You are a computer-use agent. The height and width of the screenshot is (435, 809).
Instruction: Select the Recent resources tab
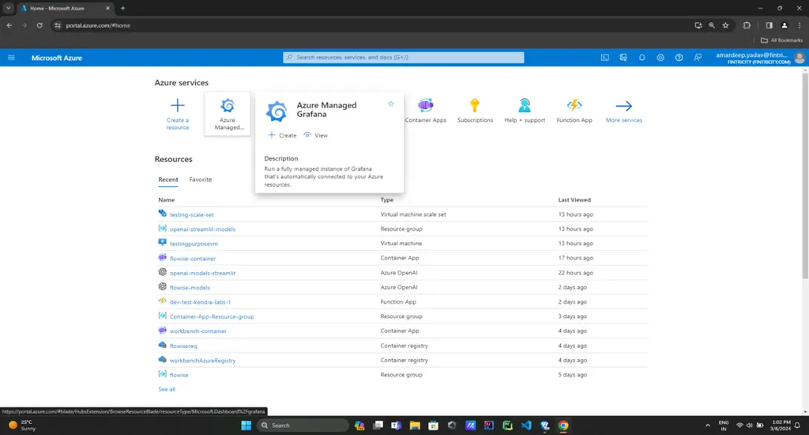pyautogui.click(x=168, y=180)
